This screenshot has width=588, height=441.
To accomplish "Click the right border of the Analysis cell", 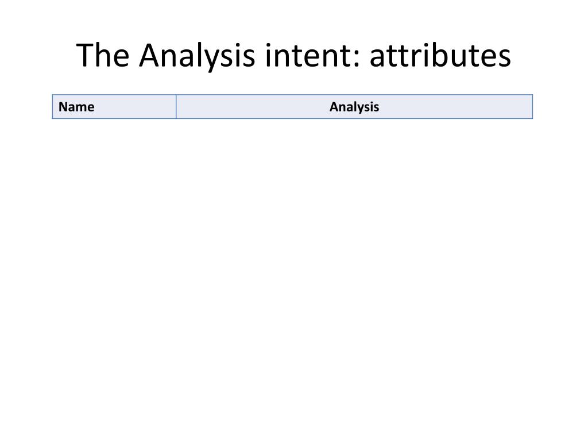I will pos(532,107).
